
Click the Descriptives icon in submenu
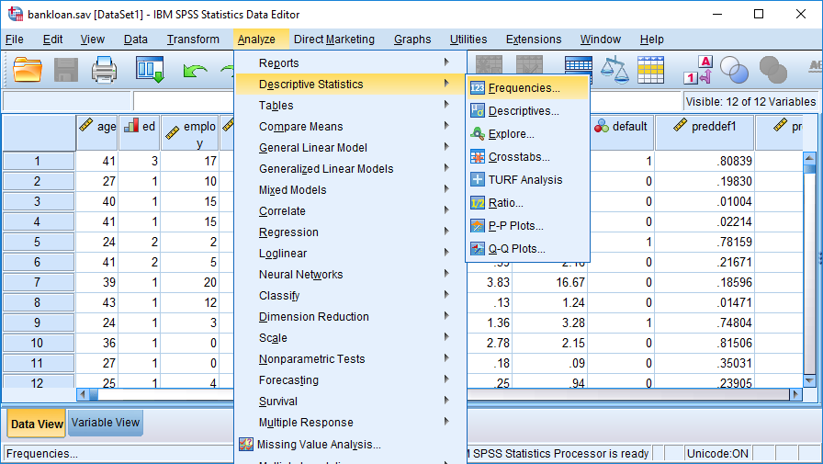coord(477,111)
